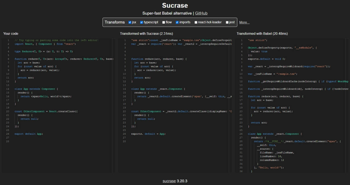The height and width of the screenshot is (185, 350).
Task: Click 'exports.default = void 0;' in Babel output
Action: tap(266, 59)
